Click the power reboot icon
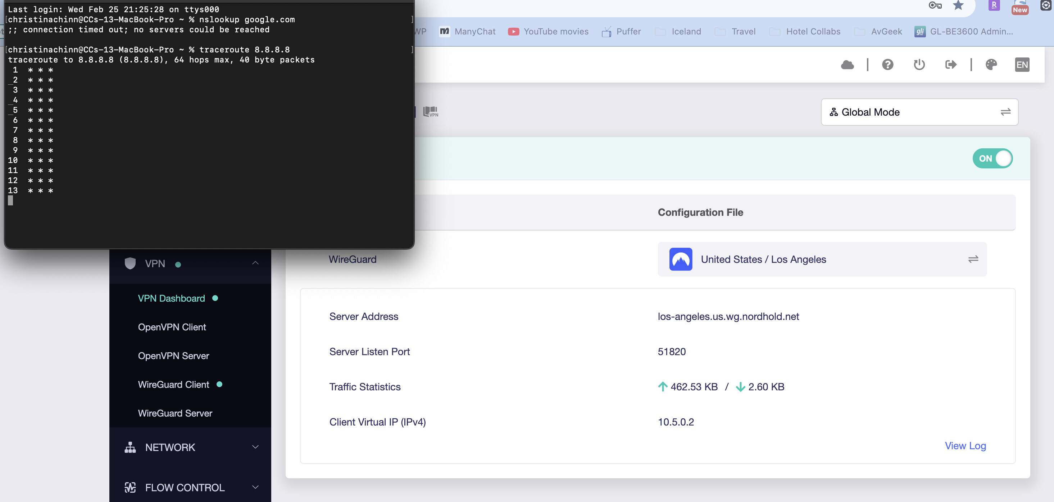Viewport: 1054px width, 502px height. [x=919, y=65]
